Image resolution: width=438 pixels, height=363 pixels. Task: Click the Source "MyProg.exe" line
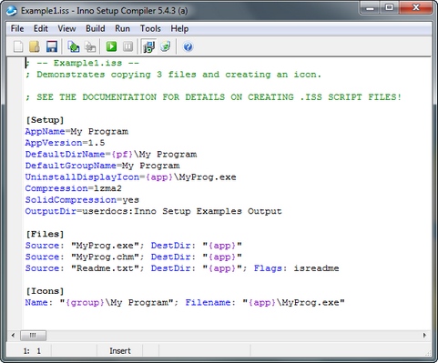[134, 246]
